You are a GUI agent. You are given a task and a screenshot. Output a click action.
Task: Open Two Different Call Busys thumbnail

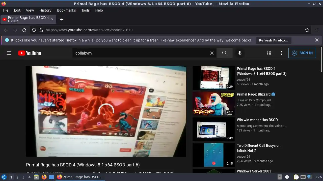click(214, 155)
